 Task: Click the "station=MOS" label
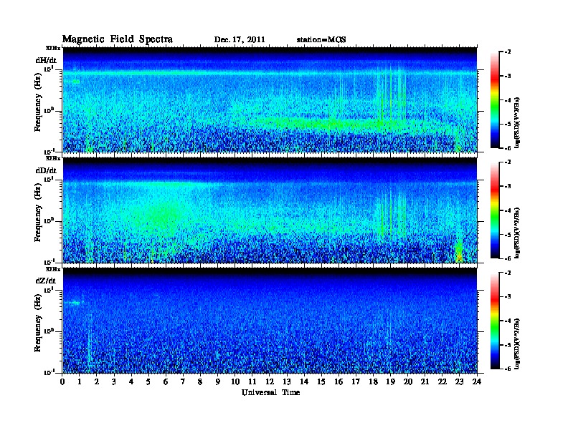point(321,40)
